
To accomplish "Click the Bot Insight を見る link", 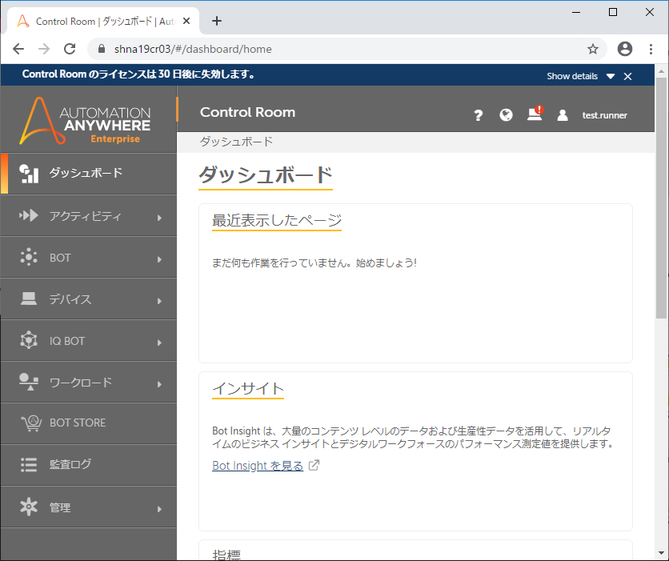I will tap(257, 466).
